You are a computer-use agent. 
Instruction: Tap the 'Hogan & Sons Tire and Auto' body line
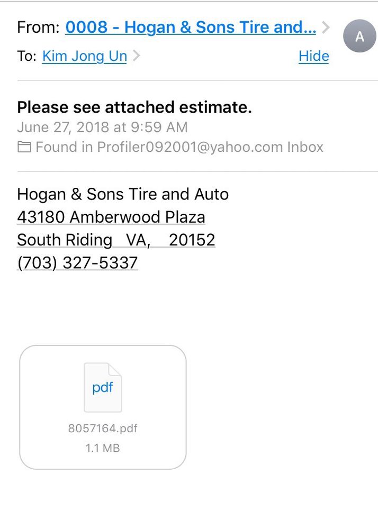pyautogui.click(x=123, y=194)
